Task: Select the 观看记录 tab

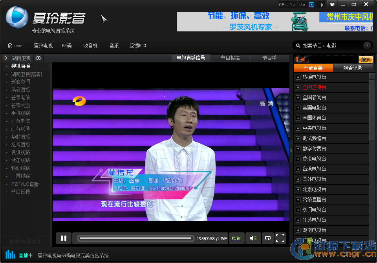Action: tap(353, 68)
